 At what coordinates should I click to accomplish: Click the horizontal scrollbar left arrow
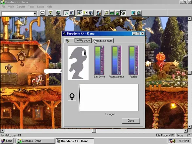[2, 130]
